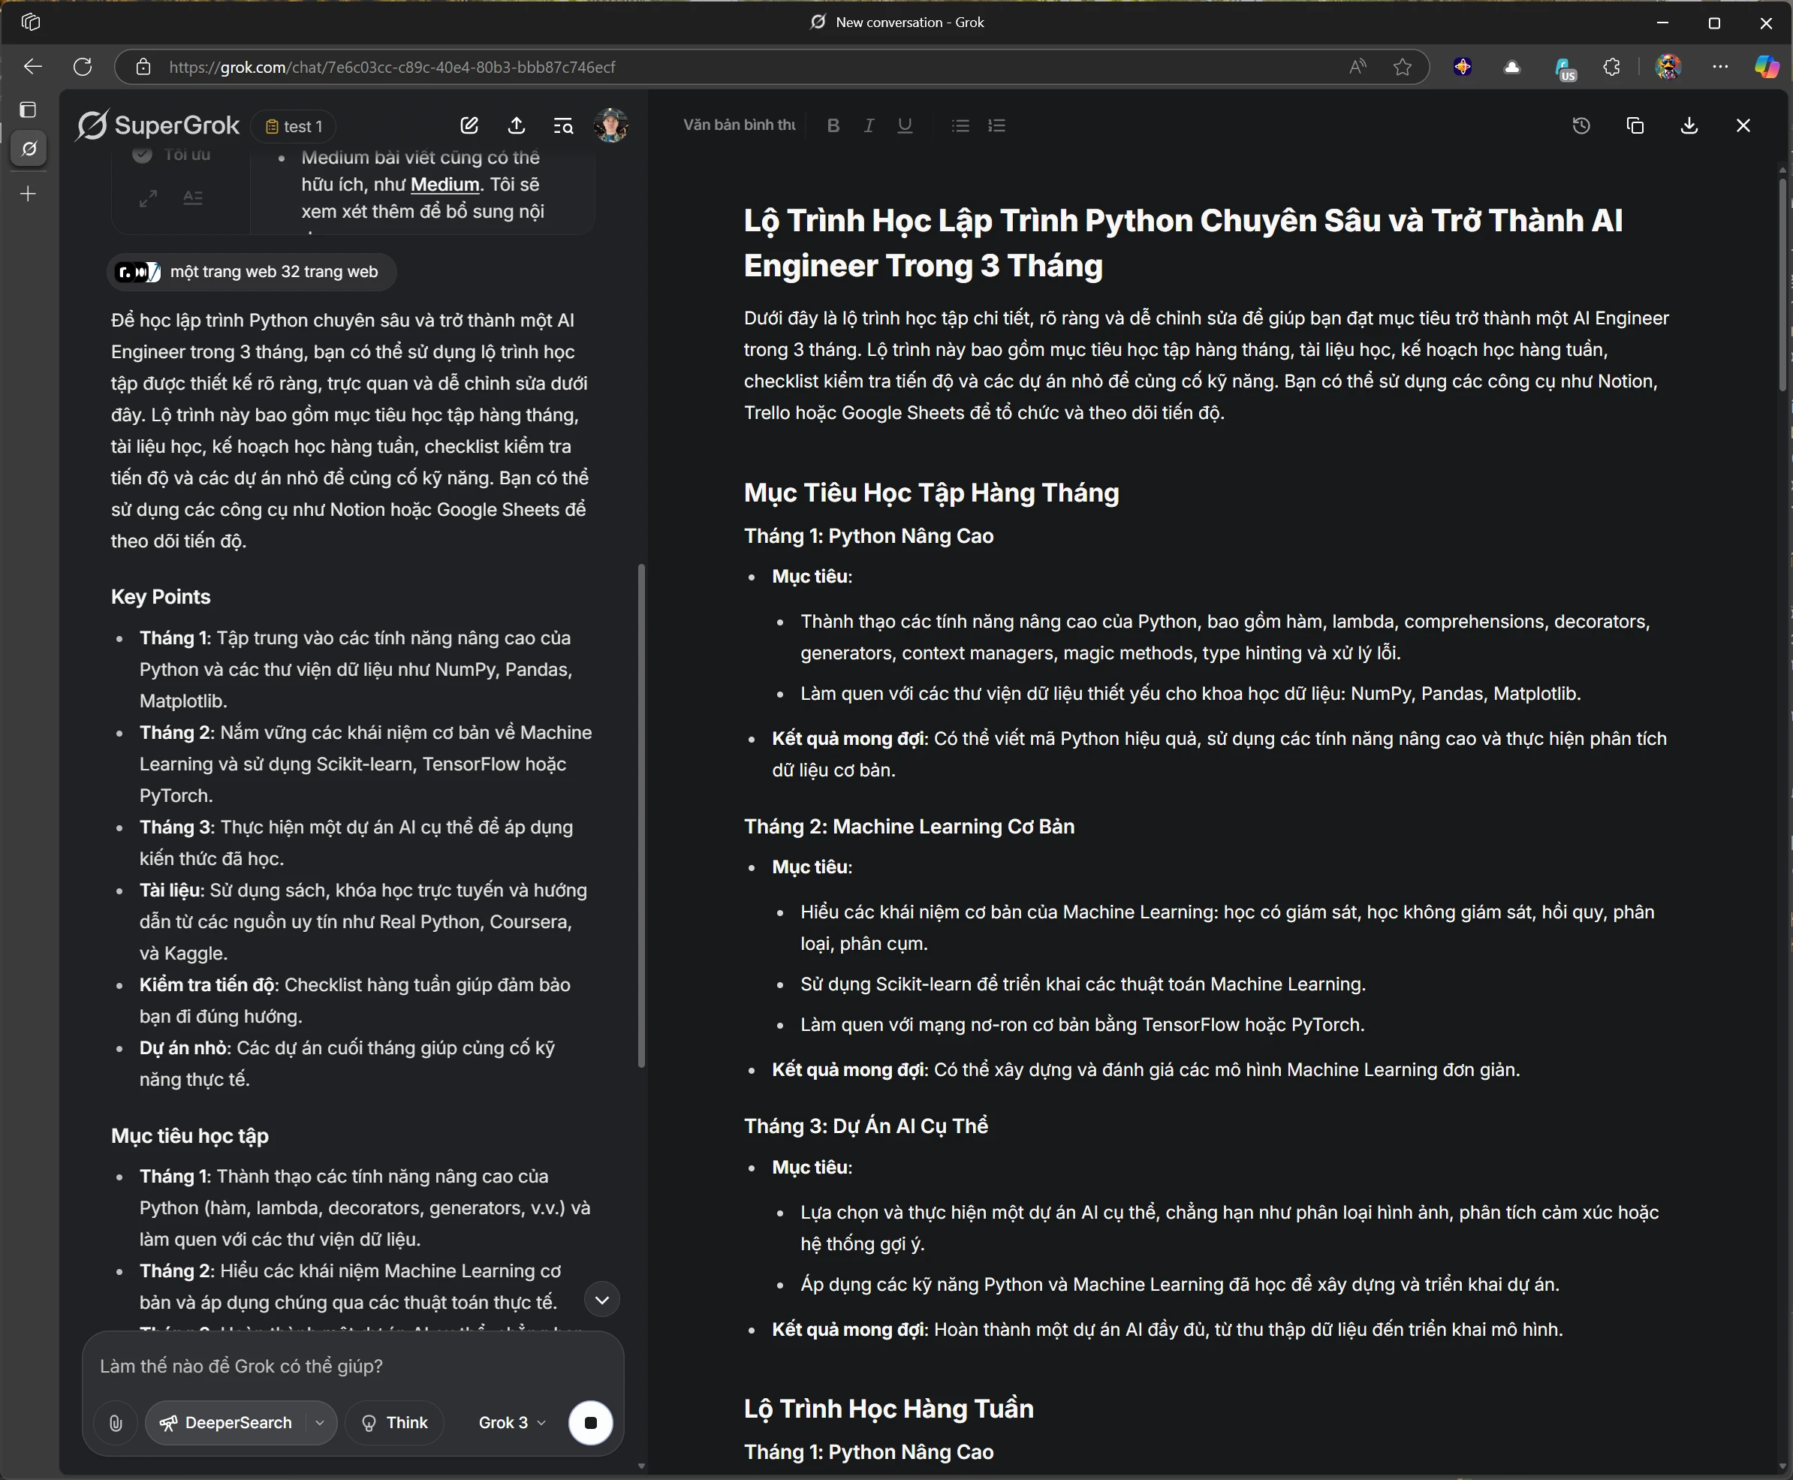Jump to bottom of chat with arrow button
The width and height of the screenshot is (1793, 1480).
(x=602, y=1300)
